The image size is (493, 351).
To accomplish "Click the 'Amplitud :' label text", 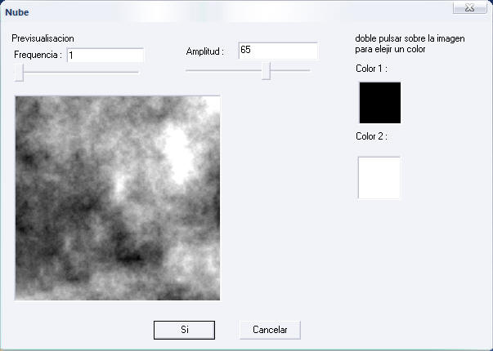I will 204,51.
